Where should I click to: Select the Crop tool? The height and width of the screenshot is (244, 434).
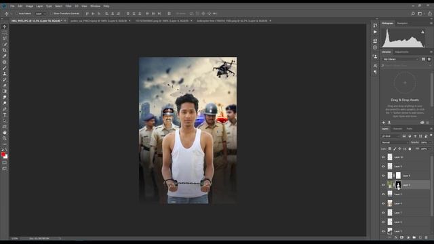[5, 50]
